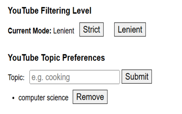This screenshot has height=114, width=182.
Task: Delete computer science using Remove
Action: (x=90, y=97)
